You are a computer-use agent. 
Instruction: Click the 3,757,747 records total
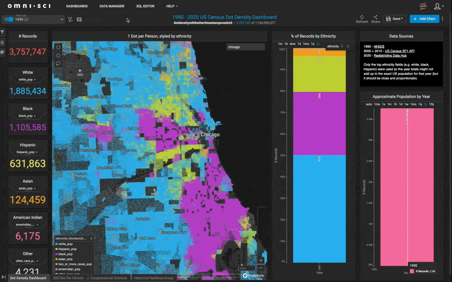[28, 52]
